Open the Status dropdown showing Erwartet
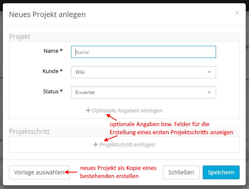Viewport: 249px width, 189px height. pos(138,92)
